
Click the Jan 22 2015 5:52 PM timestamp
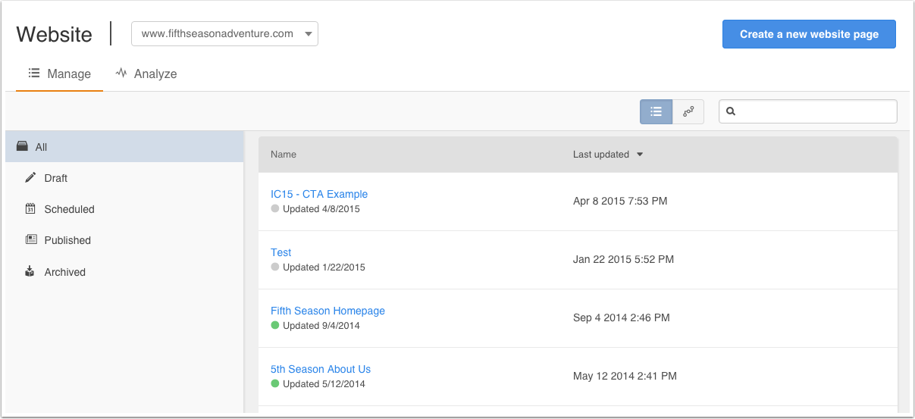[x=623, y=259]
